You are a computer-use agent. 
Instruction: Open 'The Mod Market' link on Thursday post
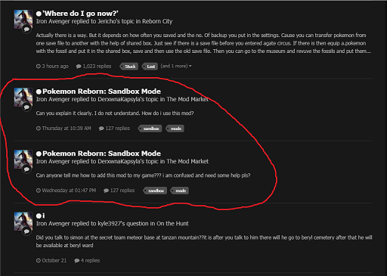tap(187, 99)
